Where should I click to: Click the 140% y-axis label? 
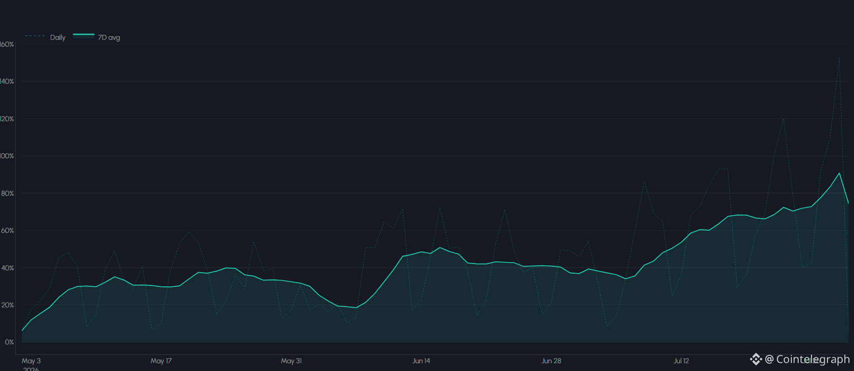(7, 81)
